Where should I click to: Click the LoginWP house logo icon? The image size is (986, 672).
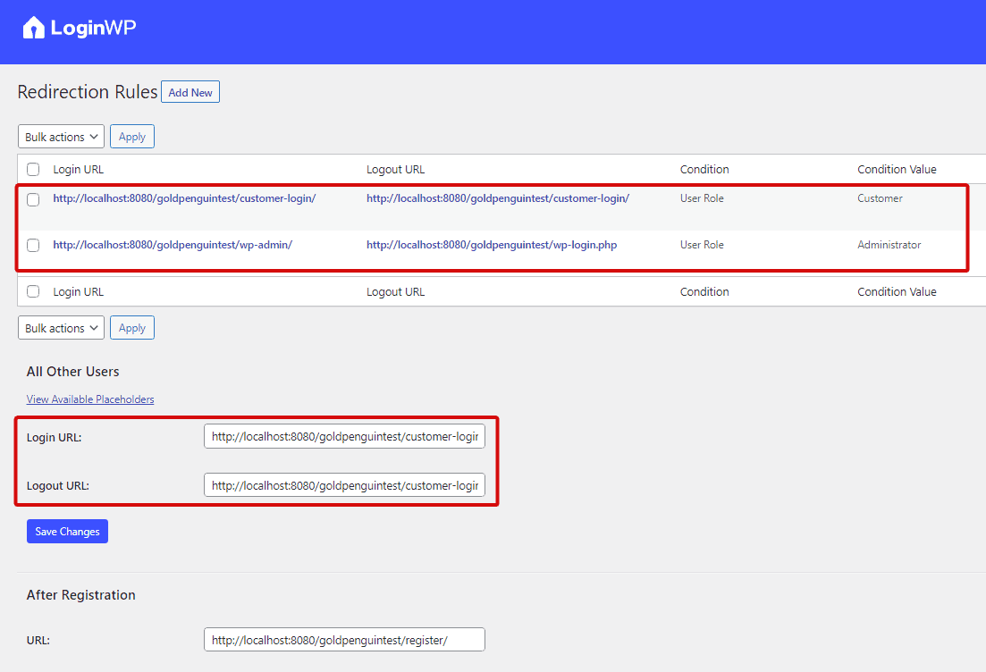pyautogui.click(x=33, y=28)
